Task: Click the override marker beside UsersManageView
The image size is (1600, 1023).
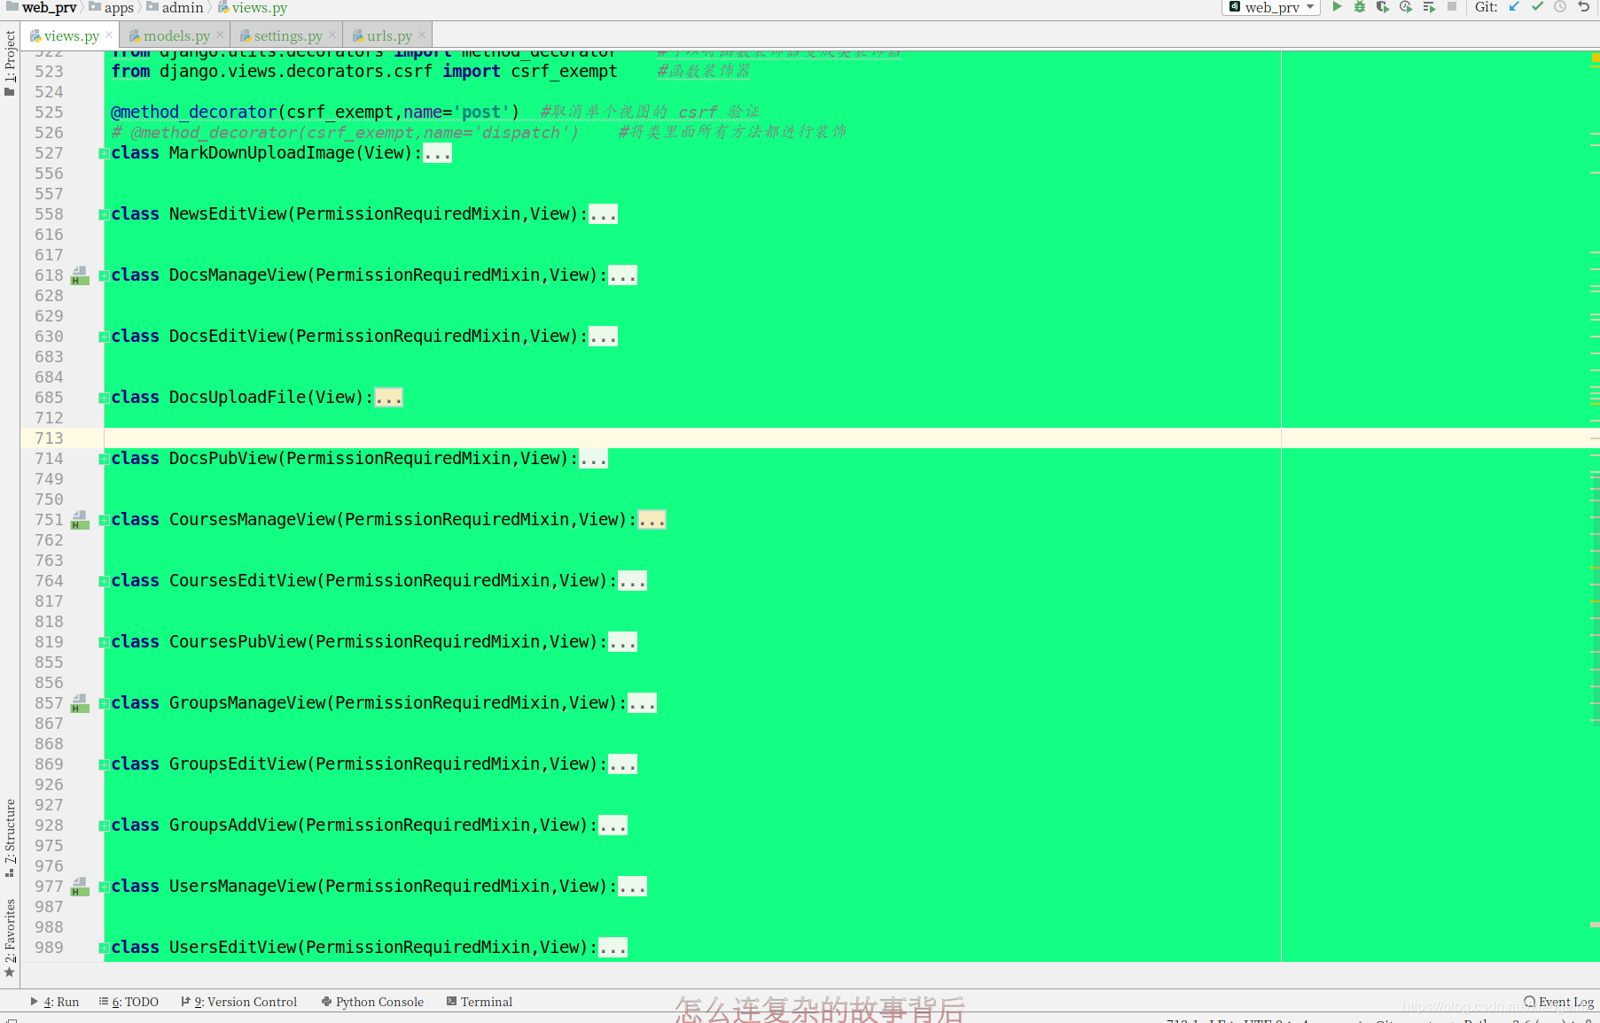Action: [80, 887]
